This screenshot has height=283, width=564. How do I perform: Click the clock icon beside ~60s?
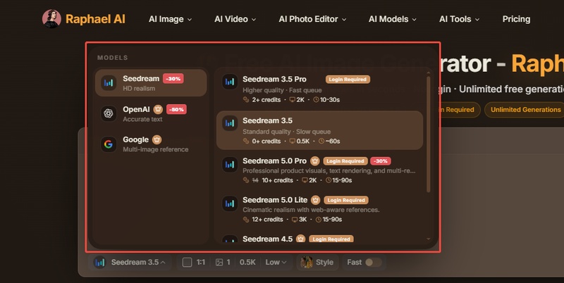pos(321,141)
